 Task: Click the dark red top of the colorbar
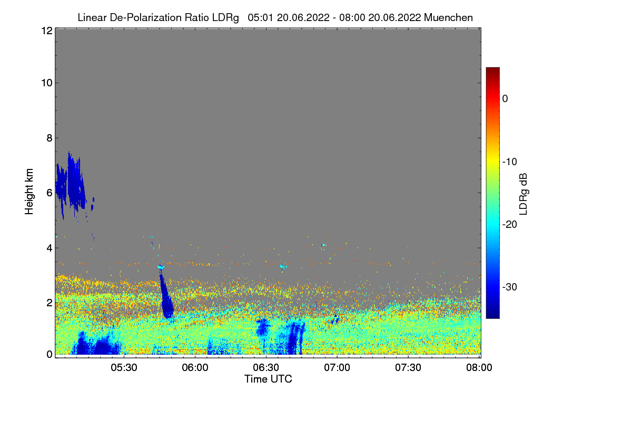coord(492,71)
